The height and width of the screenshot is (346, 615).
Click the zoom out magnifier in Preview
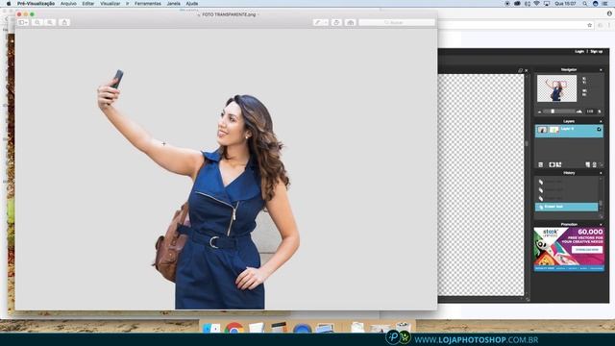pyautogui.click(x=37, y=23)
